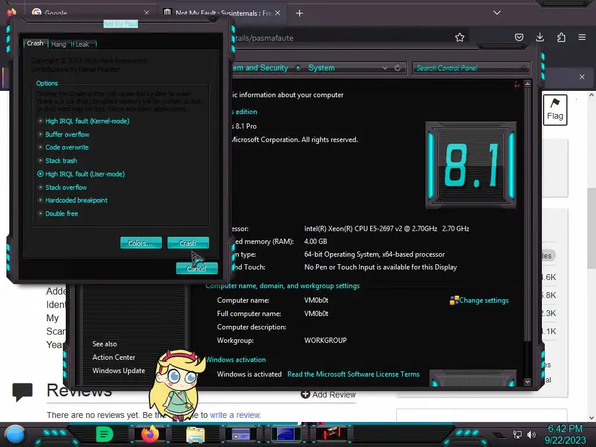Open File Explorer from the taskbar
The height and width of the screenshot is (447, 596).
click(x=196, y=434)
